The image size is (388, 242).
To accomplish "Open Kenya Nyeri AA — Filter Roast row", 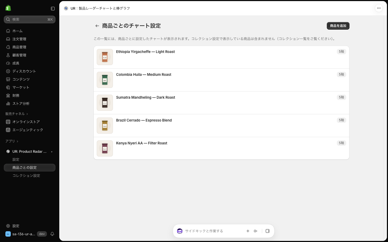I will pos(221,148).
